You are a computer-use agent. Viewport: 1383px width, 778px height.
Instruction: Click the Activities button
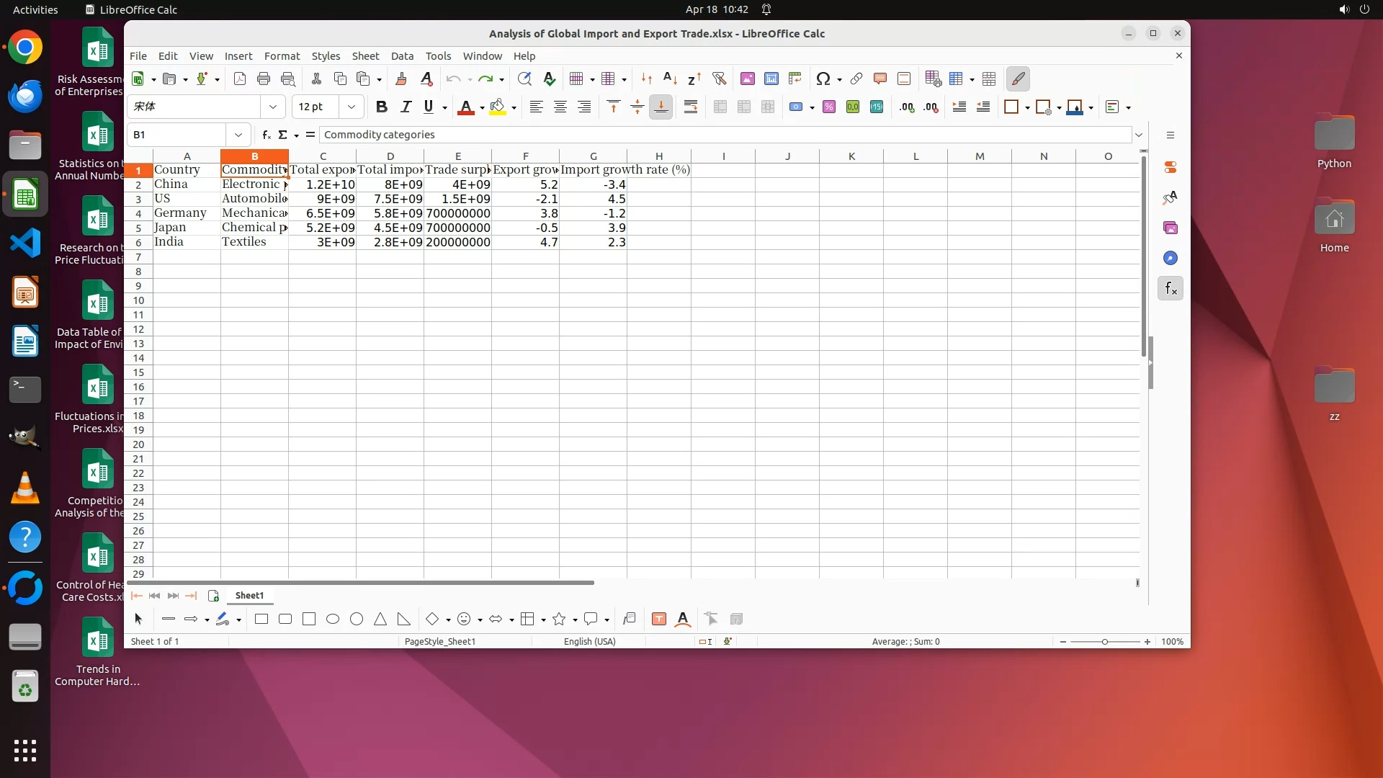coord(35,9)
